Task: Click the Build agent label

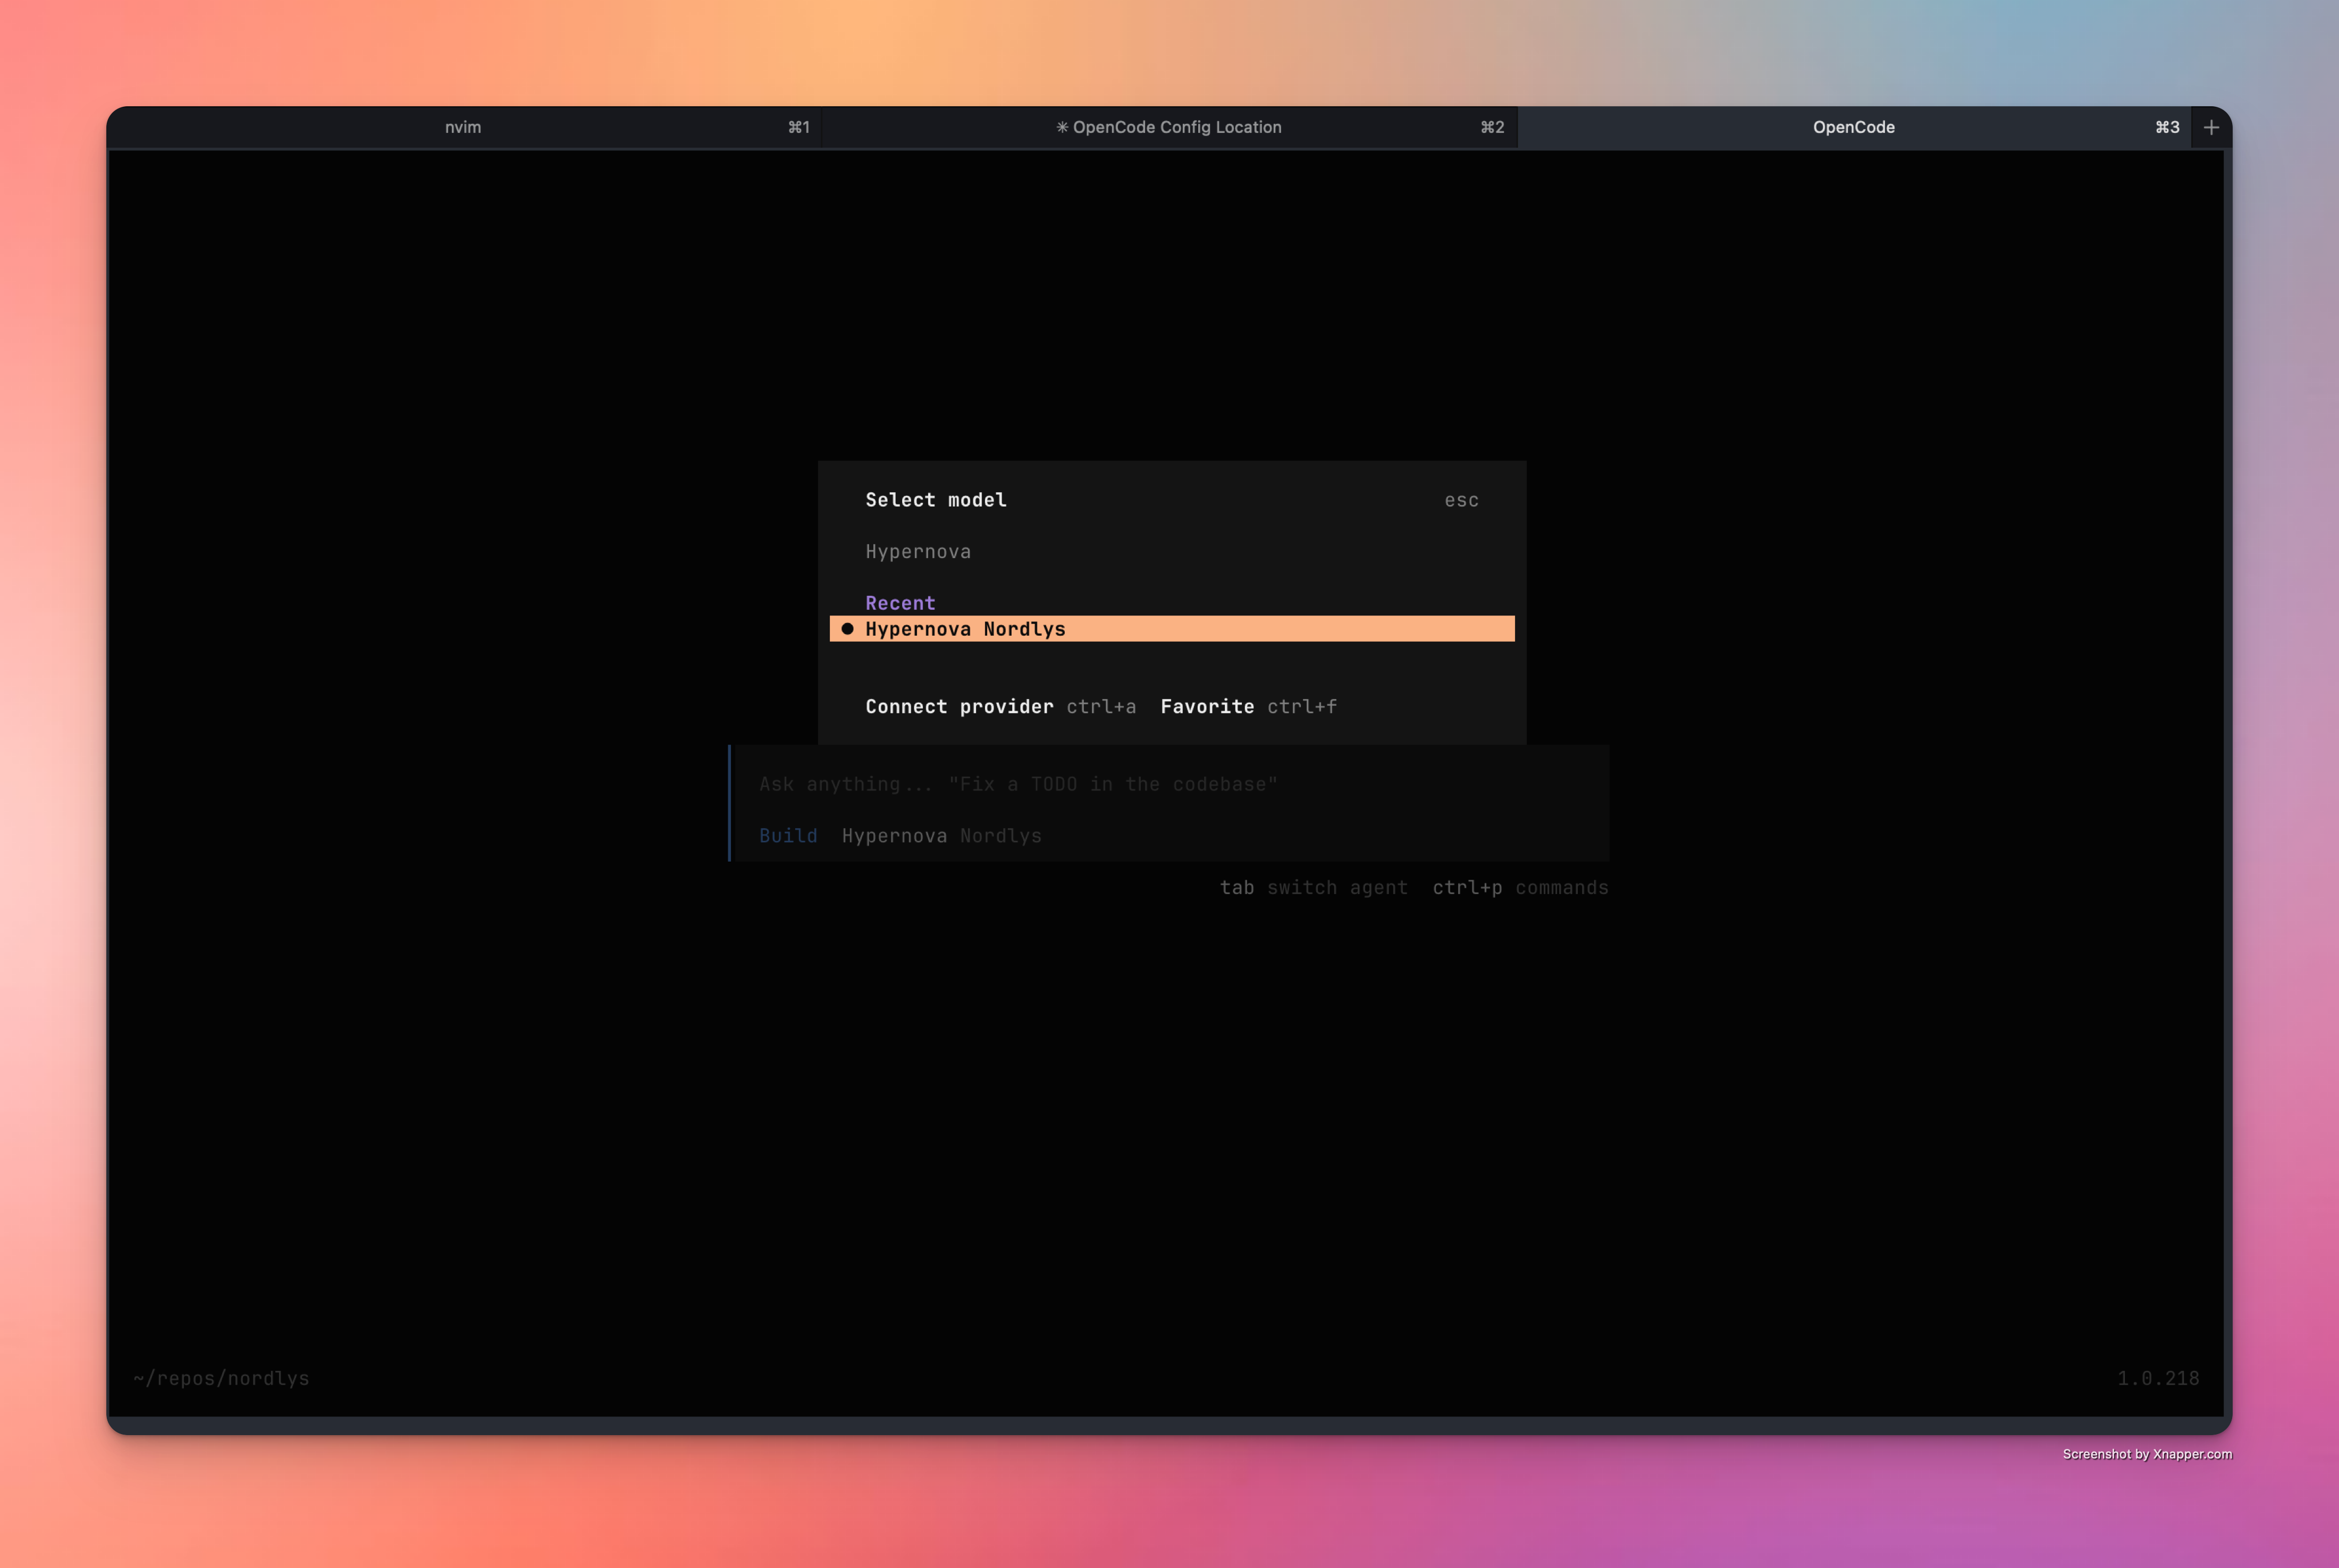Action: pyautogui.click(x=787, y=836)
